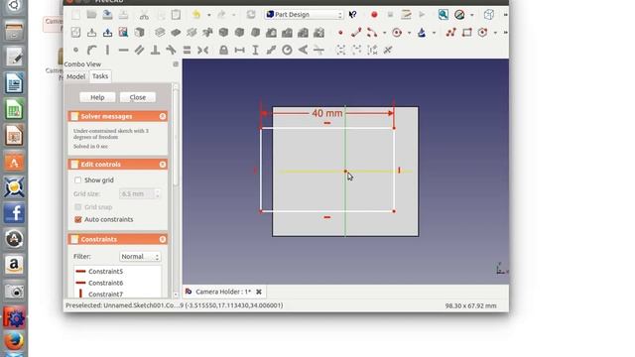Screen dimensions: 635x357
Task: Click the isometric view cube icon
Action: pyautogui.click(x=489, y=15)
